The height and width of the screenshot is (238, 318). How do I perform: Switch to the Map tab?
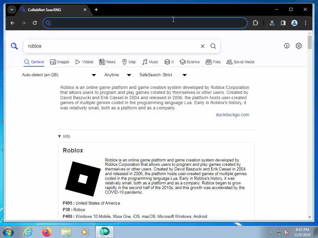tap(129, 62)
